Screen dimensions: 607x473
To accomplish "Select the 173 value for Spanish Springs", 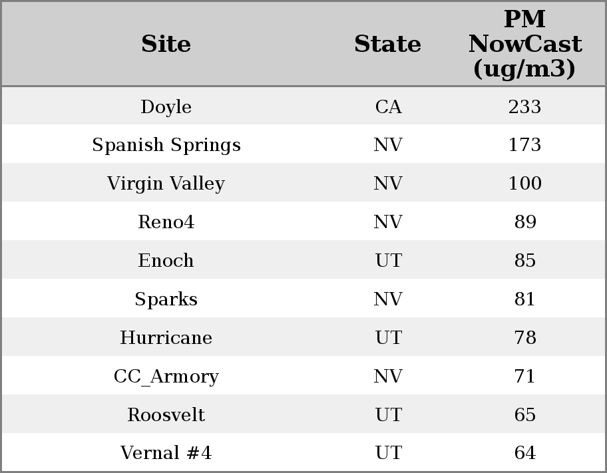I will (524, 145).
